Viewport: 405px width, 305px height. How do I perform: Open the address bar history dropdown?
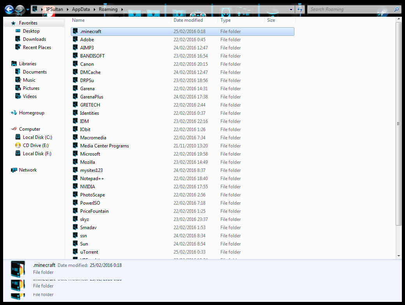(x=291, y=10)
